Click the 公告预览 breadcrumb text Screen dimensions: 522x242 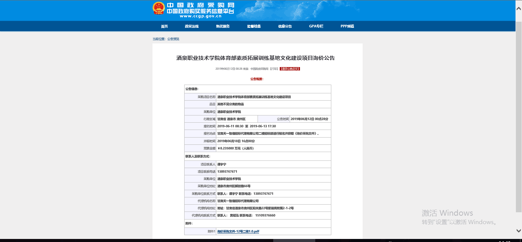(x=173, y=39)
